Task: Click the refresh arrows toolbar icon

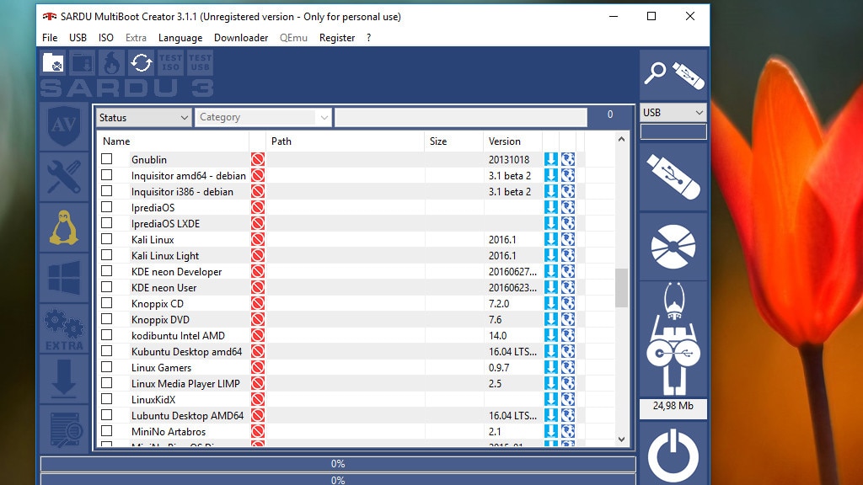Action: [142, 62]
